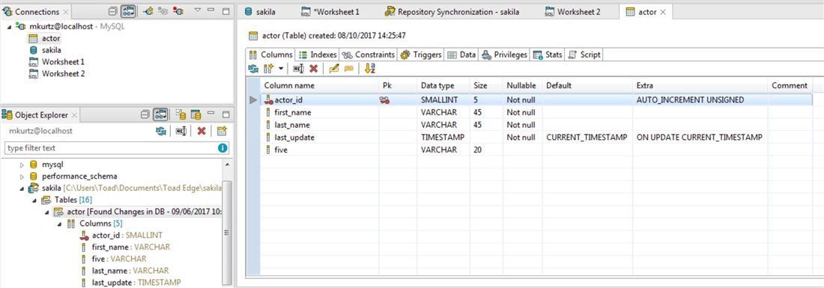This screenshot has width=824, height=288.
Task: Click rename column icon in columns toolbar
Action: tap(298, 69)
